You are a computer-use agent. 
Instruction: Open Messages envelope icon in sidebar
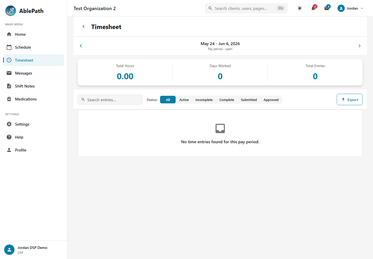coord(9,73)
